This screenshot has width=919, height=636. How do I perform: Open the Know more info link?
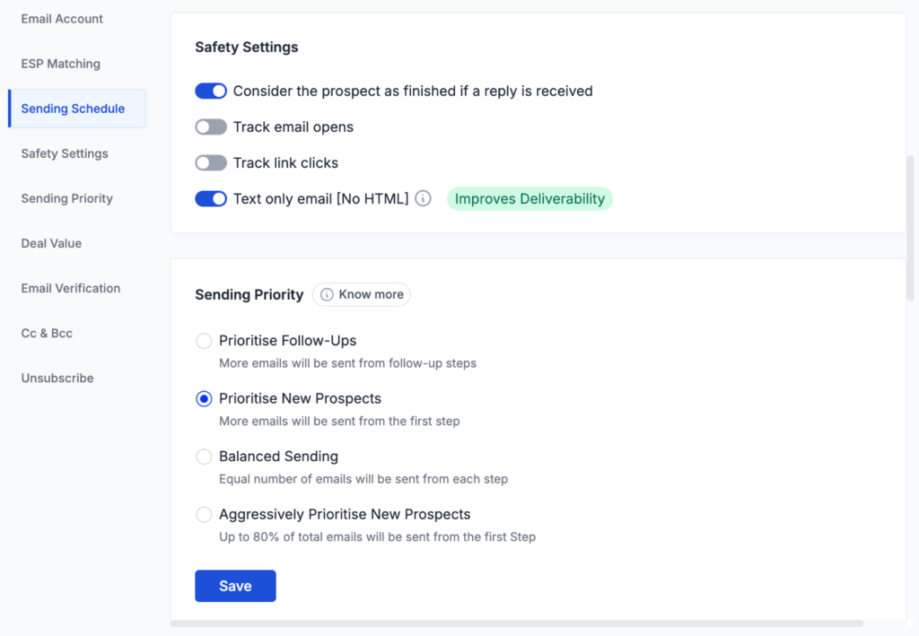coord(362,294)
